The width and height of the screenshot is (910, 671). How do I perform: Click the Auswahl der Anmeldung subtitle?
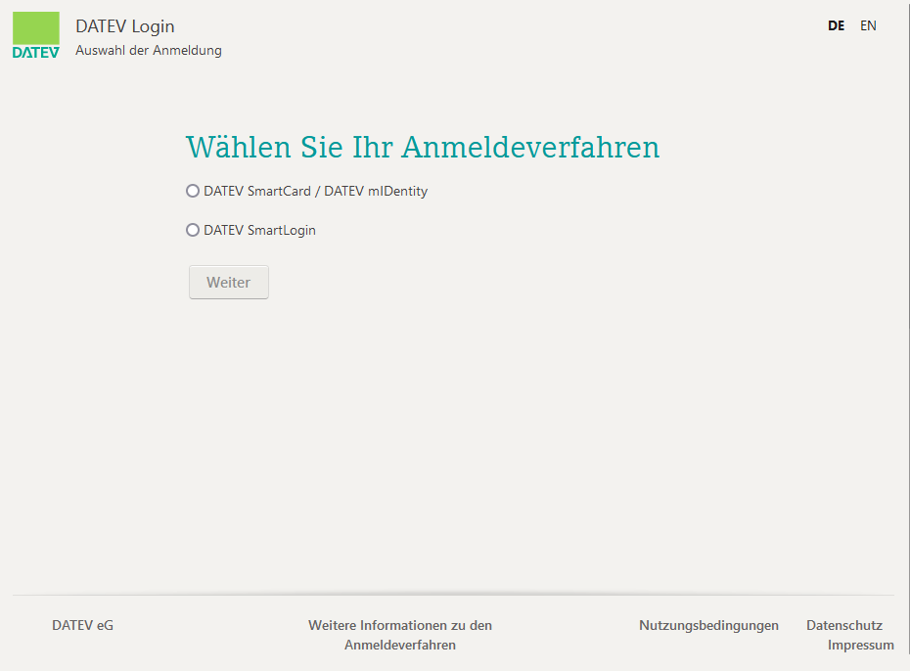[149, 48]
